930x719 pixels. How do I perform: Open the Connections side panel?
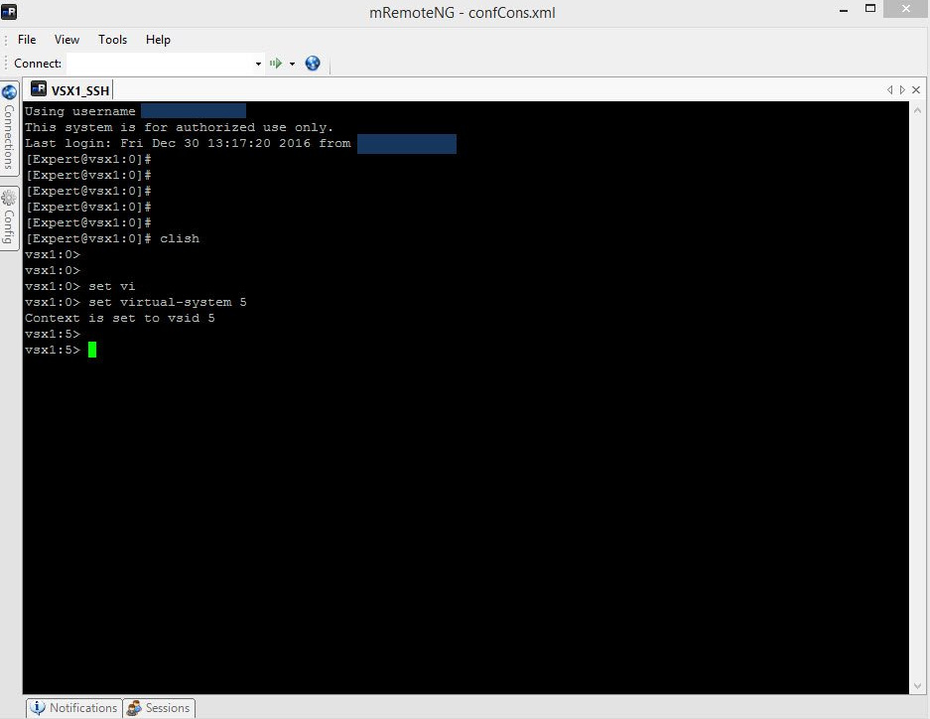[9, 128]
